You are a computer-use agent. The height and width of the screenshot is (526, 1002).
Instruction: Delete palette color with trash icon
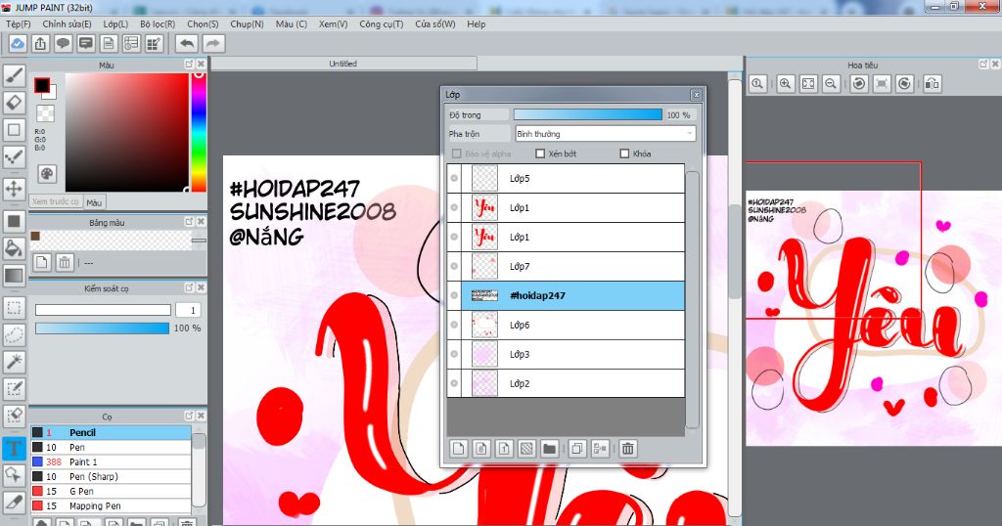point(65,262)
